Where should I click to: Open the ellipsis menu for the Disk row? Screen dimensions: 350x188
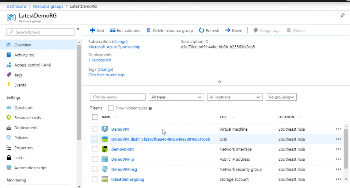tap(339, 139)
